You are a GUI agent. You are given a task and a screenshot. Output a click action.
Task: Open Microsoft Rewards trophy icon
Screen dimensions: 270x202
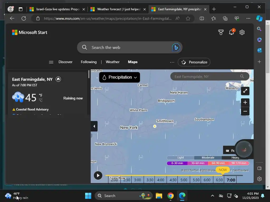(x=221, y=32)
